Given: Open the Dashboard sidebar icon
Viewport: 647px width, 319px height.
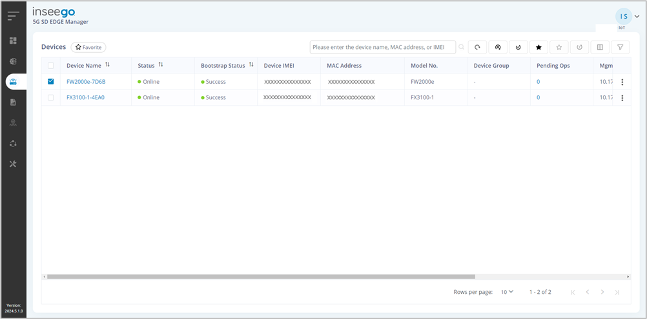Looking at the screenshot, I should coord(13,41).
